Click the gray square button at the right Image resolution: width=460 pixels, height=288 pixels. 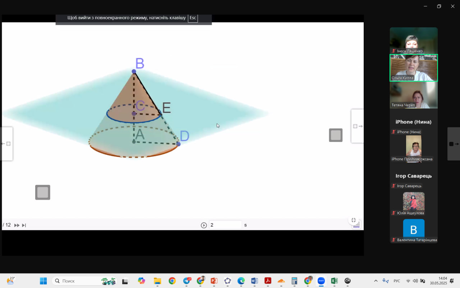coord(336,135)
